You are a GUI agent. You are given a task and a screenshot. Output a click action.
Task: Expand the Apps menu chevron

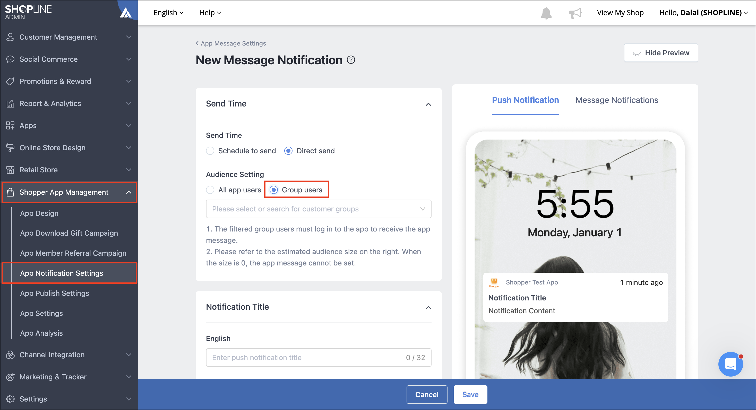[x=128, y=126]
